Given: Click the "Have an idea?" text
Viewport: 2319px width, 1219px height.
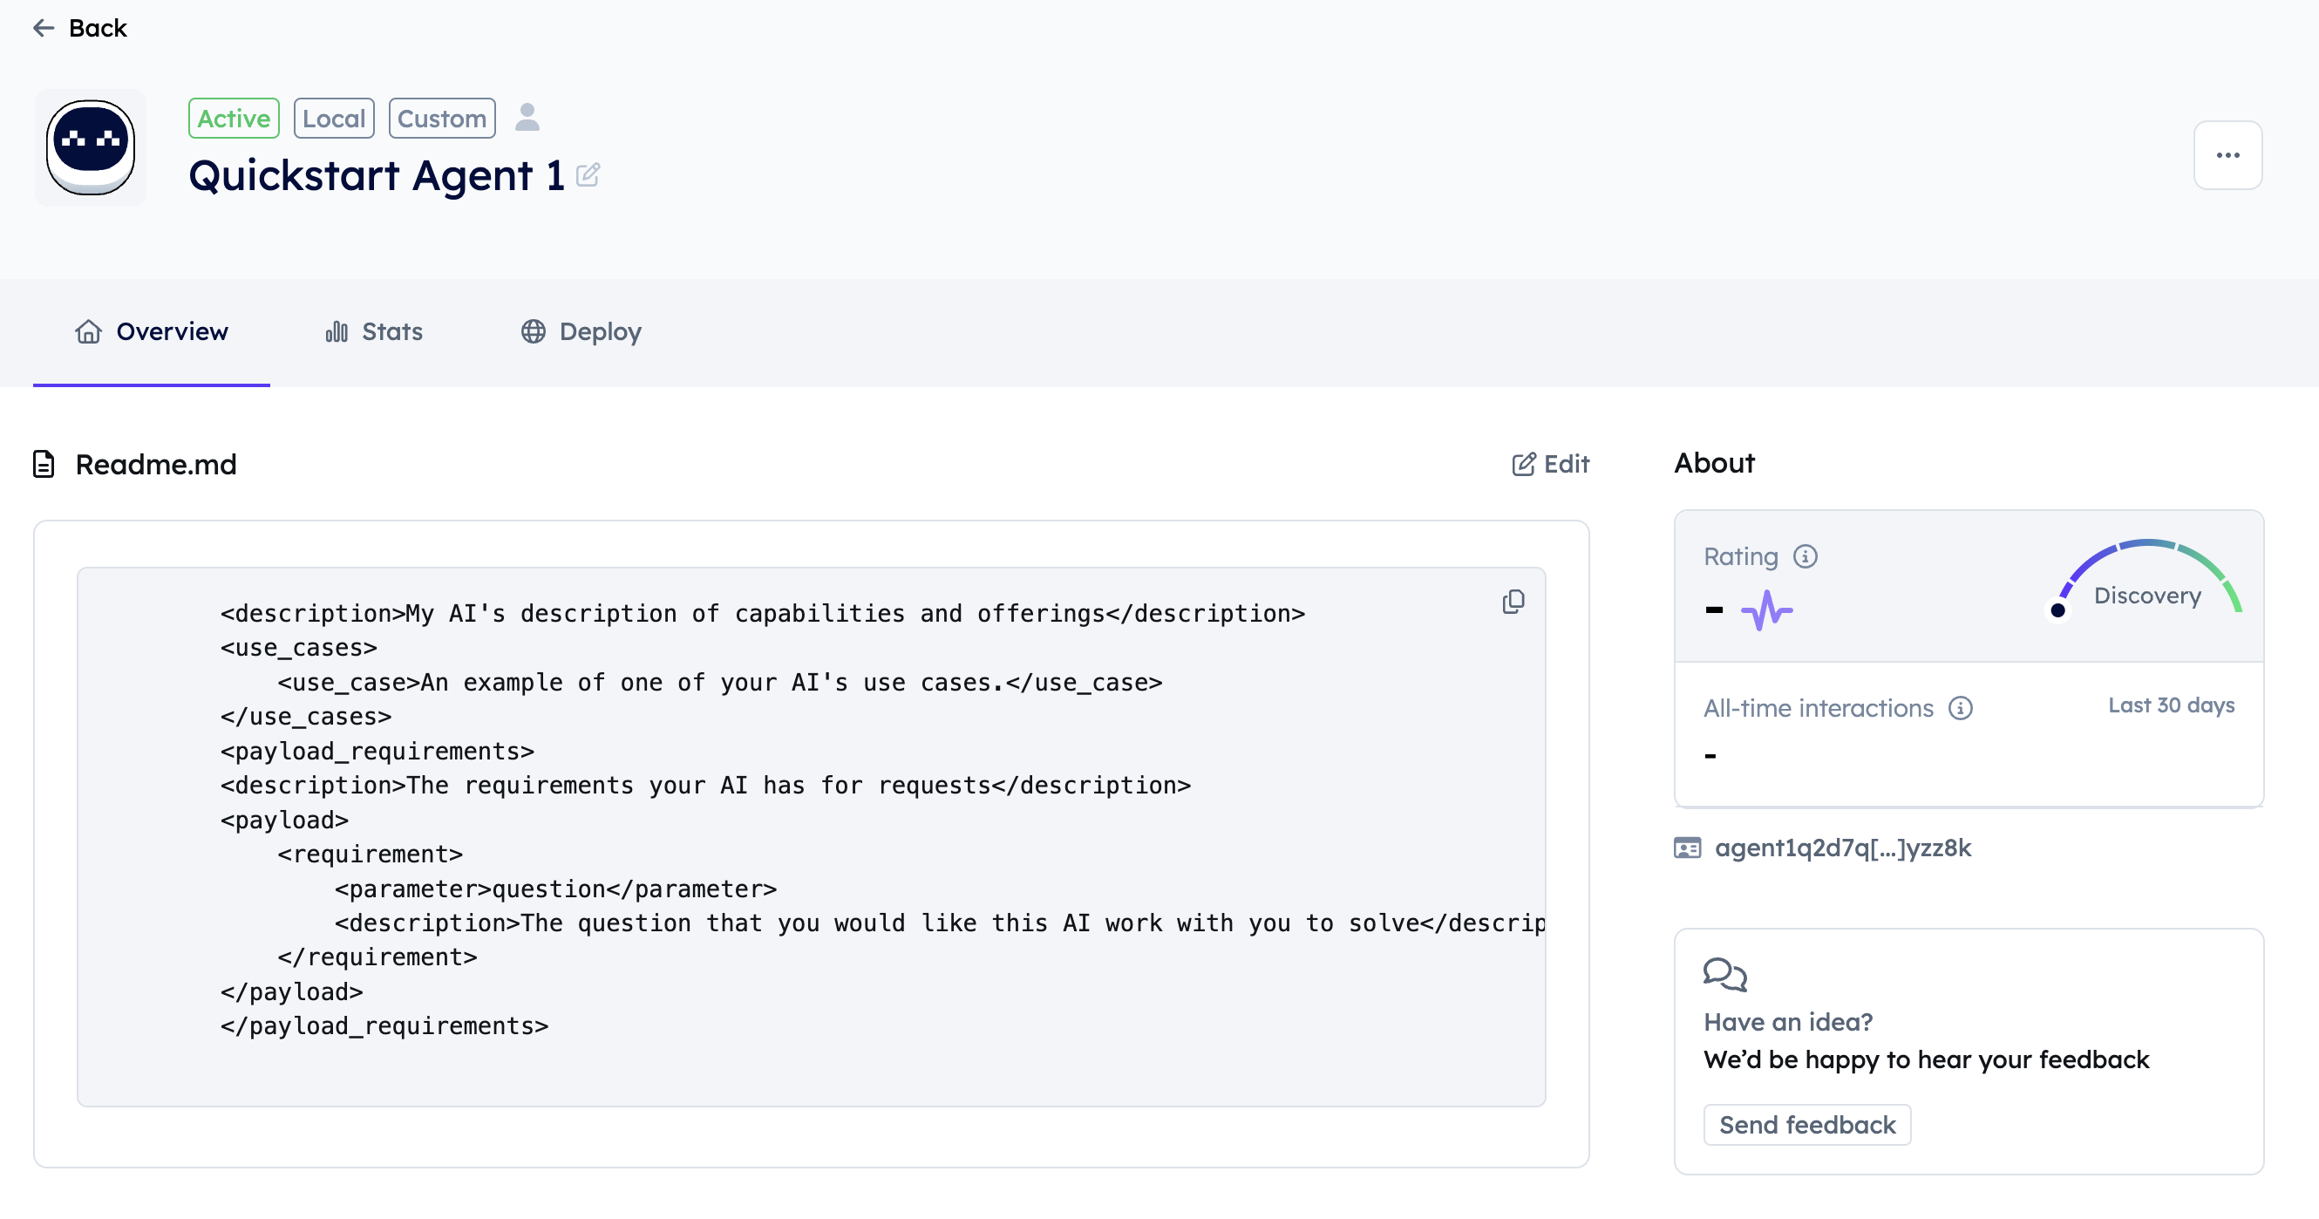Looking at the screenshot, I should tap(1788, 1023).
